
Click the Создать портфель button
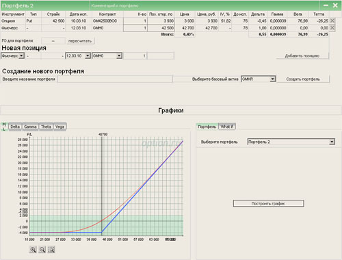303,79
